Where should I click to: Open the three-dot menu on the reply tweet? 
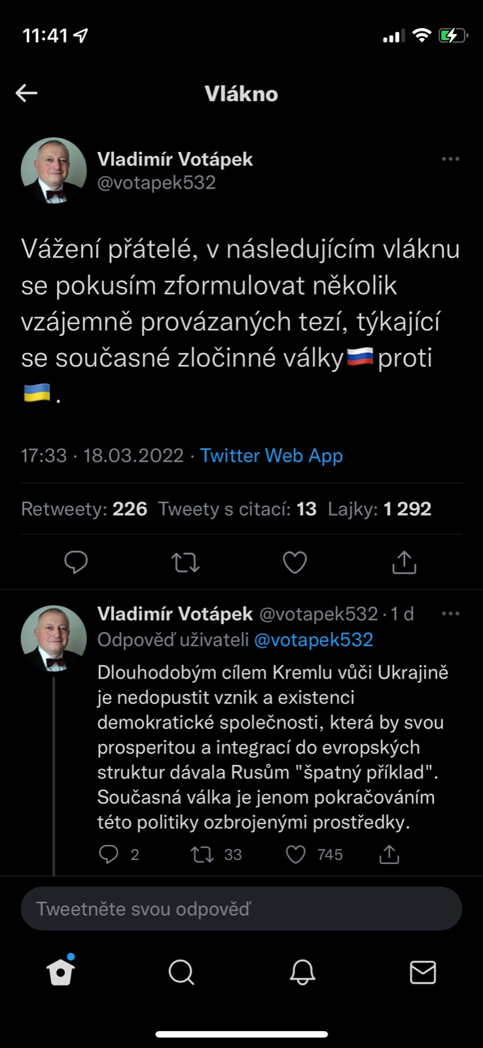[450, 614]
